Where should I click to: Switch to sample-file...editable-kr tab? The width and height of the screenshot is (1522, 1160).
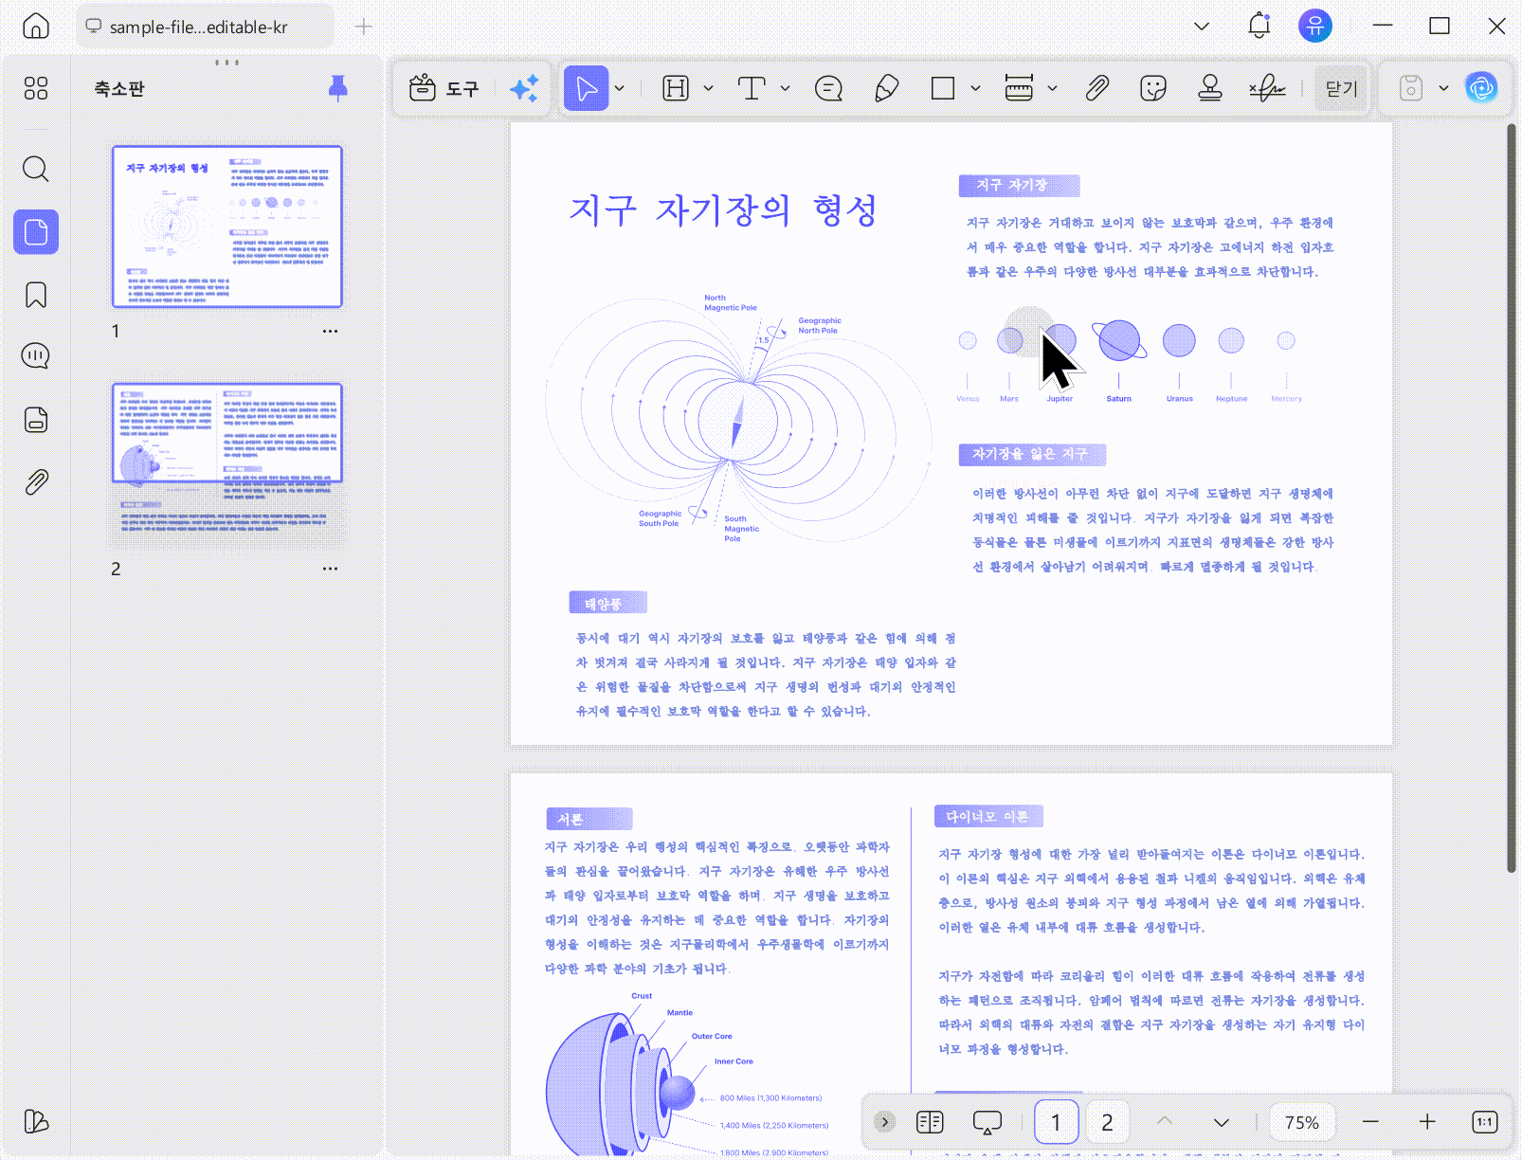[x=205, y=27]
